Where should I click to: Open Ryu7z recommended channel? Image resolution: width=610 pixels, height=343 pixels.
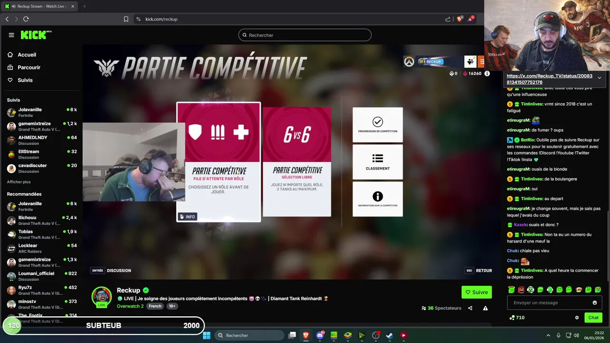pyautogui.click(x=42, y=290)
